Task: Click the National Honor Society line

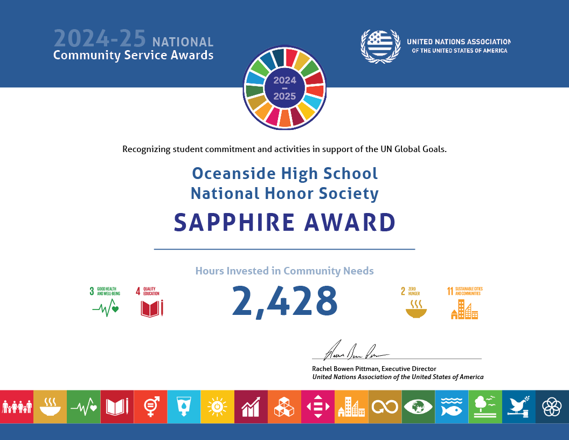Action: [x=285, y=193]
